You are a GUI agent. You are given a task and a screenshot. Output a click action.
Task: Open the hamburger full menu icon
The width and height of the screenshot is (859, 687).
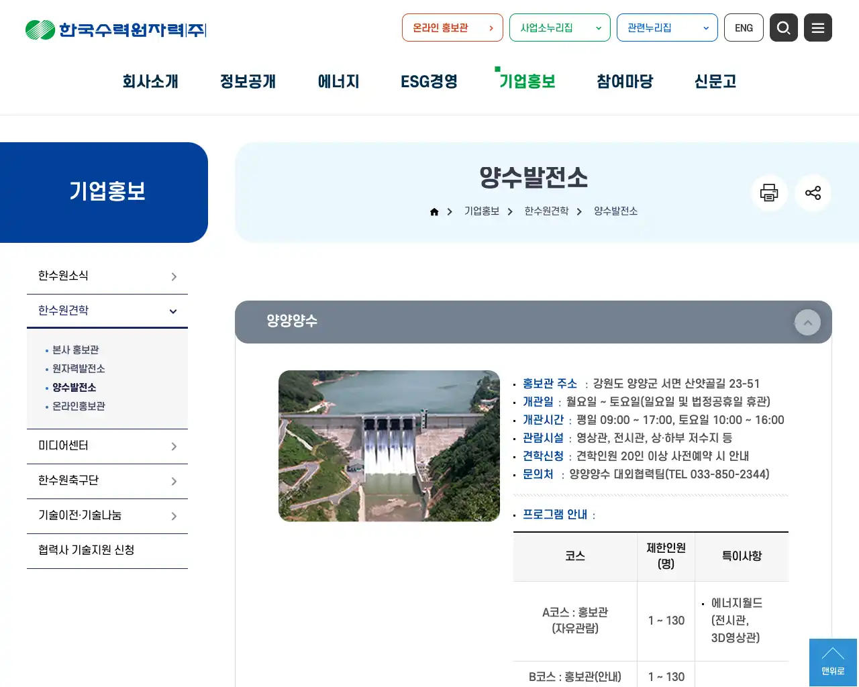click(x=817, y=28)
